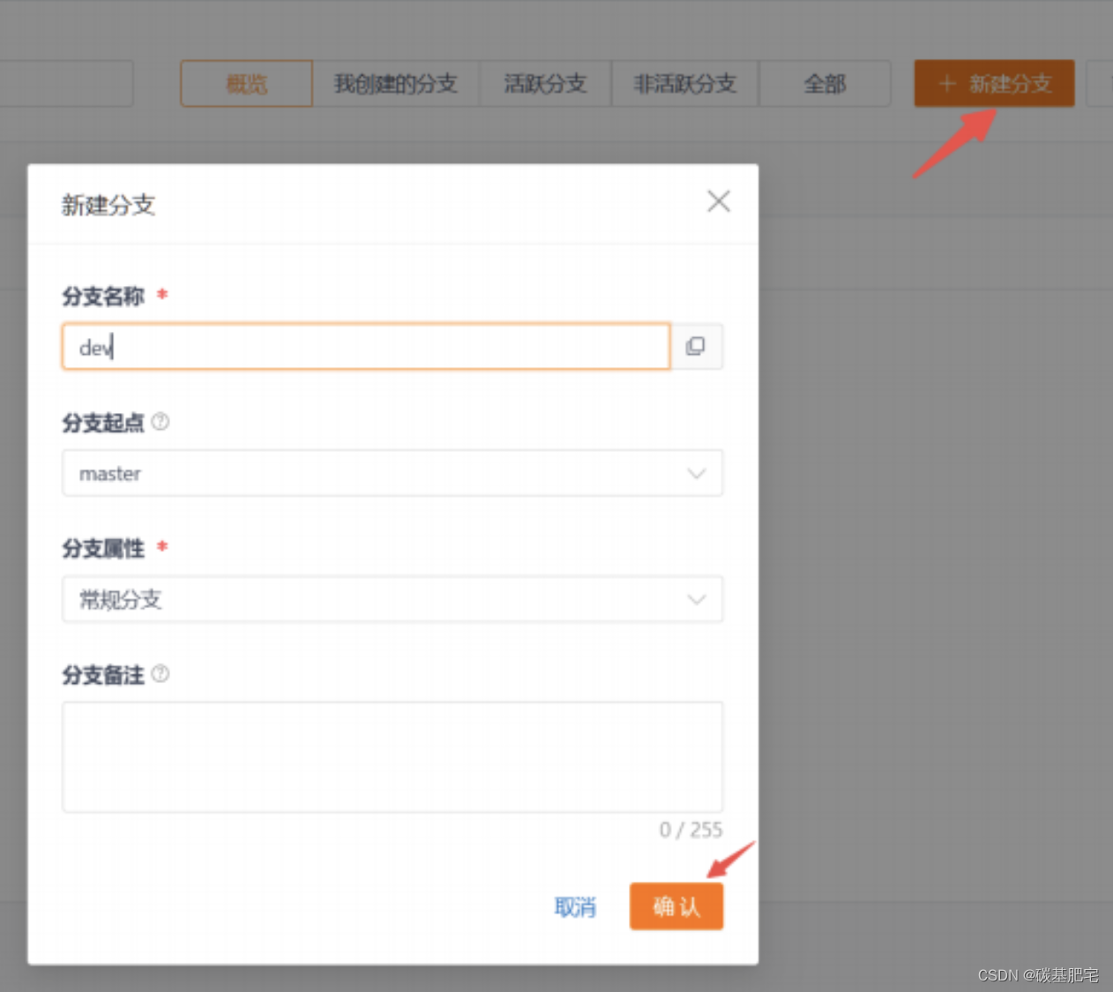The width and height of the screenshot is (1113, 992).
Task: Switch to the 概览 tab
Action: pyautogui.click(x=247, y=84)
